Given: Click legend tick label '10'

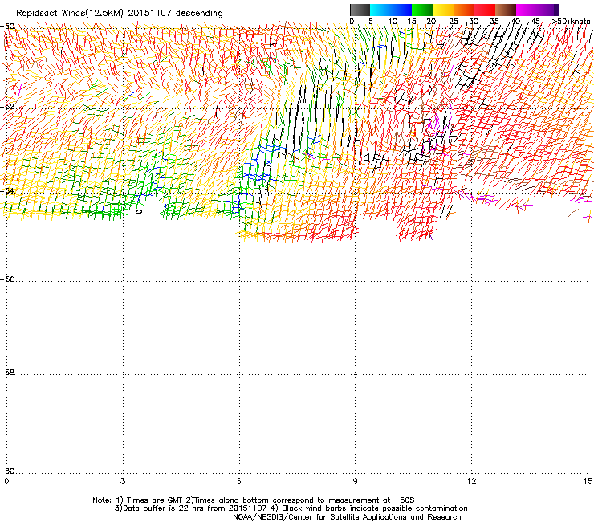Looking at the screenshot, I should coord(393,21).
